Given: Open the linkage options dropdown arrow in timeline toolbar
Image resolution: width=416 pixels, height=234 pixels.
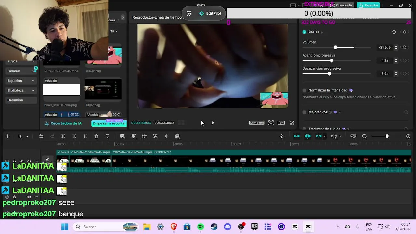Looking at the screenshot, I should point(324,136).
